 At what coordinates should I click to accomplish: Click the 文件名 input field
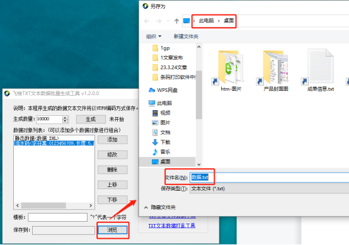270,178
